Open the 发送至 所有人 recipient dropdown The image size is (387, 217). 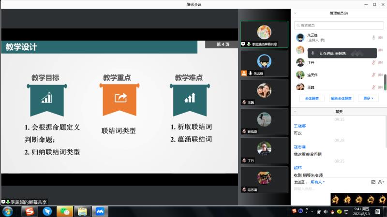(x=317, y=182)
